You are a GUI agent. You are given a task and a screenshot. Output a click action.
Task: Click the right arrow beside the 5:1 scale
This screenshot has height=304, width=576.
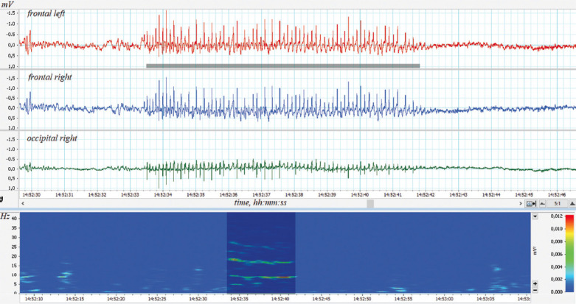click(x=570, y=202)
